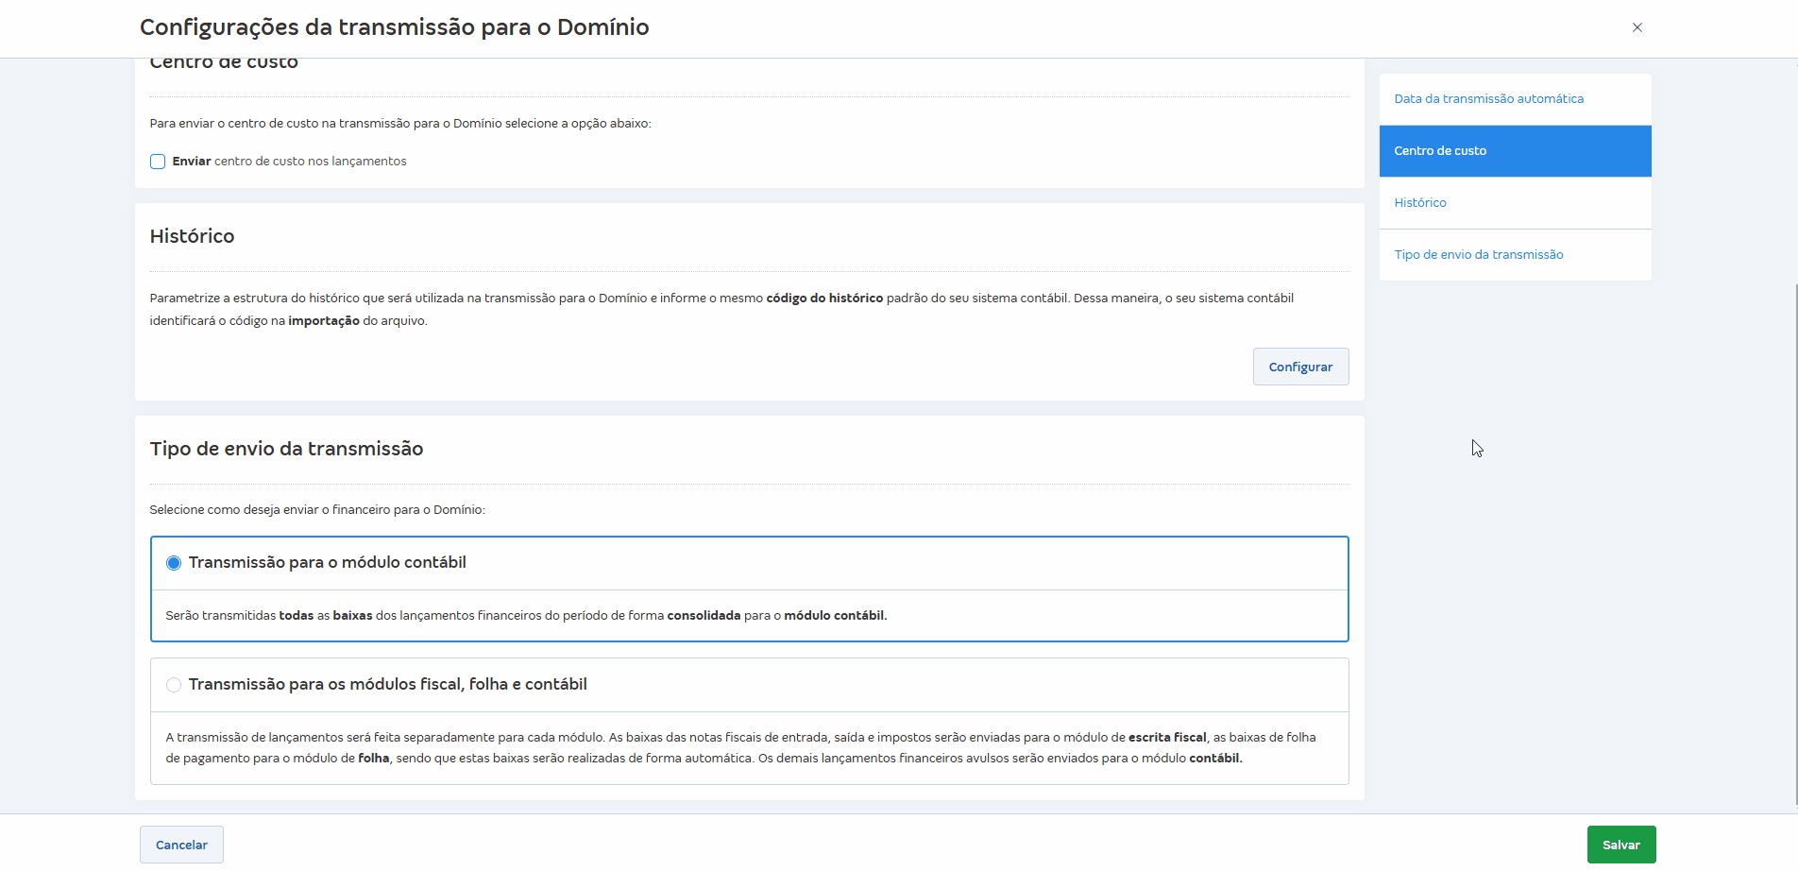Close the transmission settings dialog
The height and width of the screenshot is (871, 1798).
click(x=1637, y=27)
